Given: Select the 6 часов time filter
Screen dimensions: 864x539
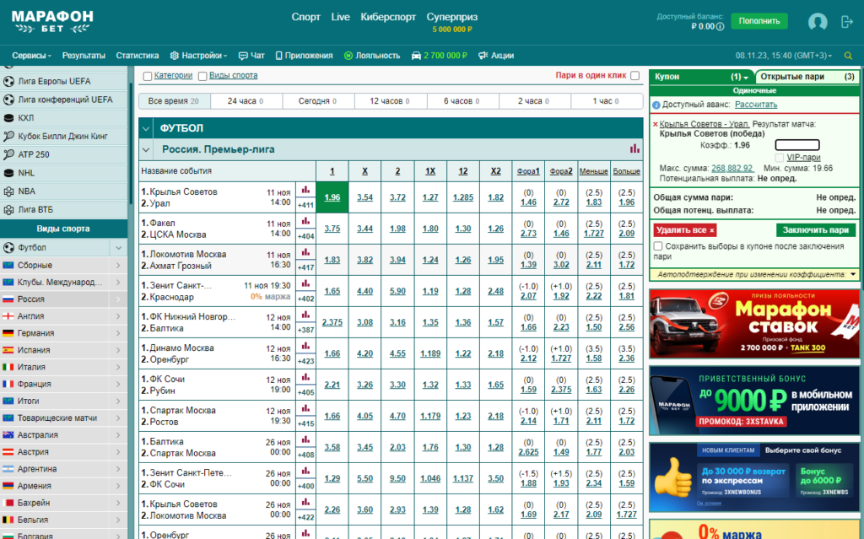Looking at the screenshot, I should click(462, 101).
